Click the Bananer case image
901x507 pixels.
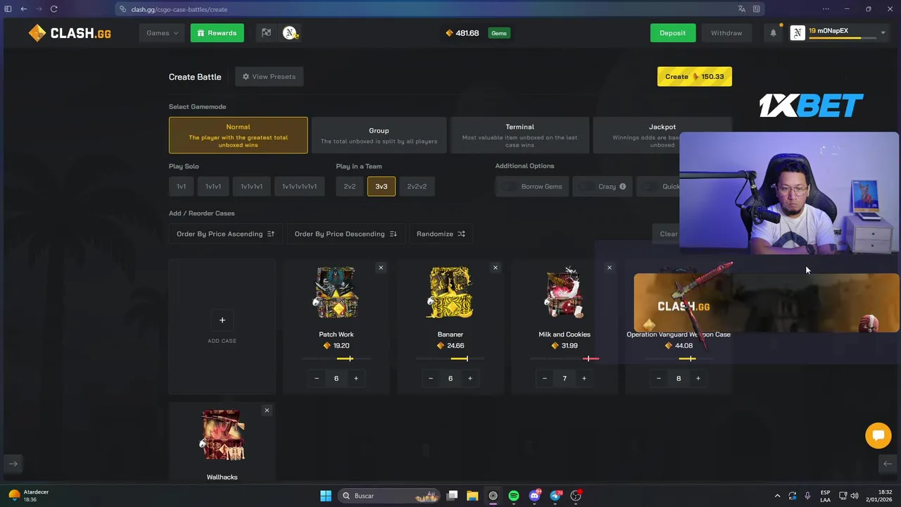pyautogui.click(x=450, y=293)
